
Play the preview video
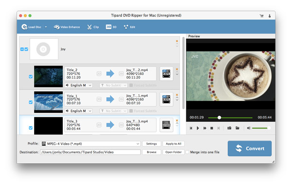click(x=198, y=128)
